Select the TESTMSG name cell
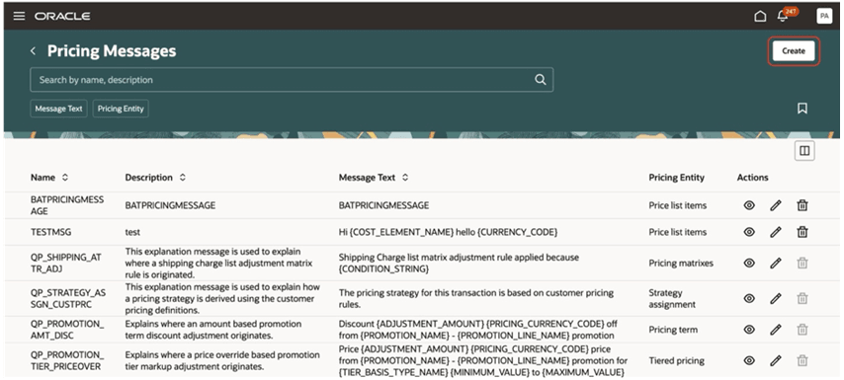The width and height of the screenshot is (844, 380). (50, 232)
